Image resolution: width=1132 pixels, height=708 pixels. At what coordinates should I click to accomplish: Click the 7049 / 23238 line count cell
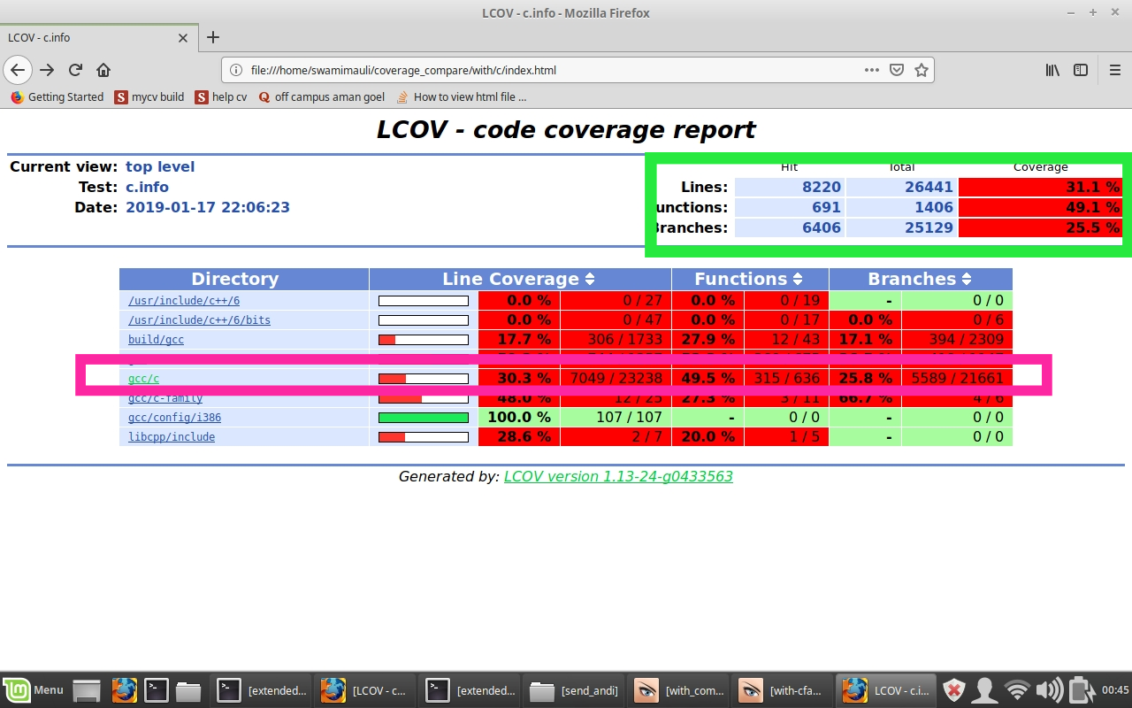tap(616, 379)
